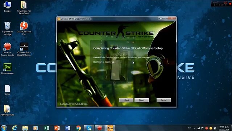
Task: Open File Explorer from the taskbar
Action: (25, 128)
